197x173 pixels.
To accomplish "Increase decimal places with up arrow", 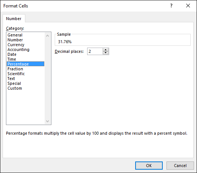I will pos(105,50).
